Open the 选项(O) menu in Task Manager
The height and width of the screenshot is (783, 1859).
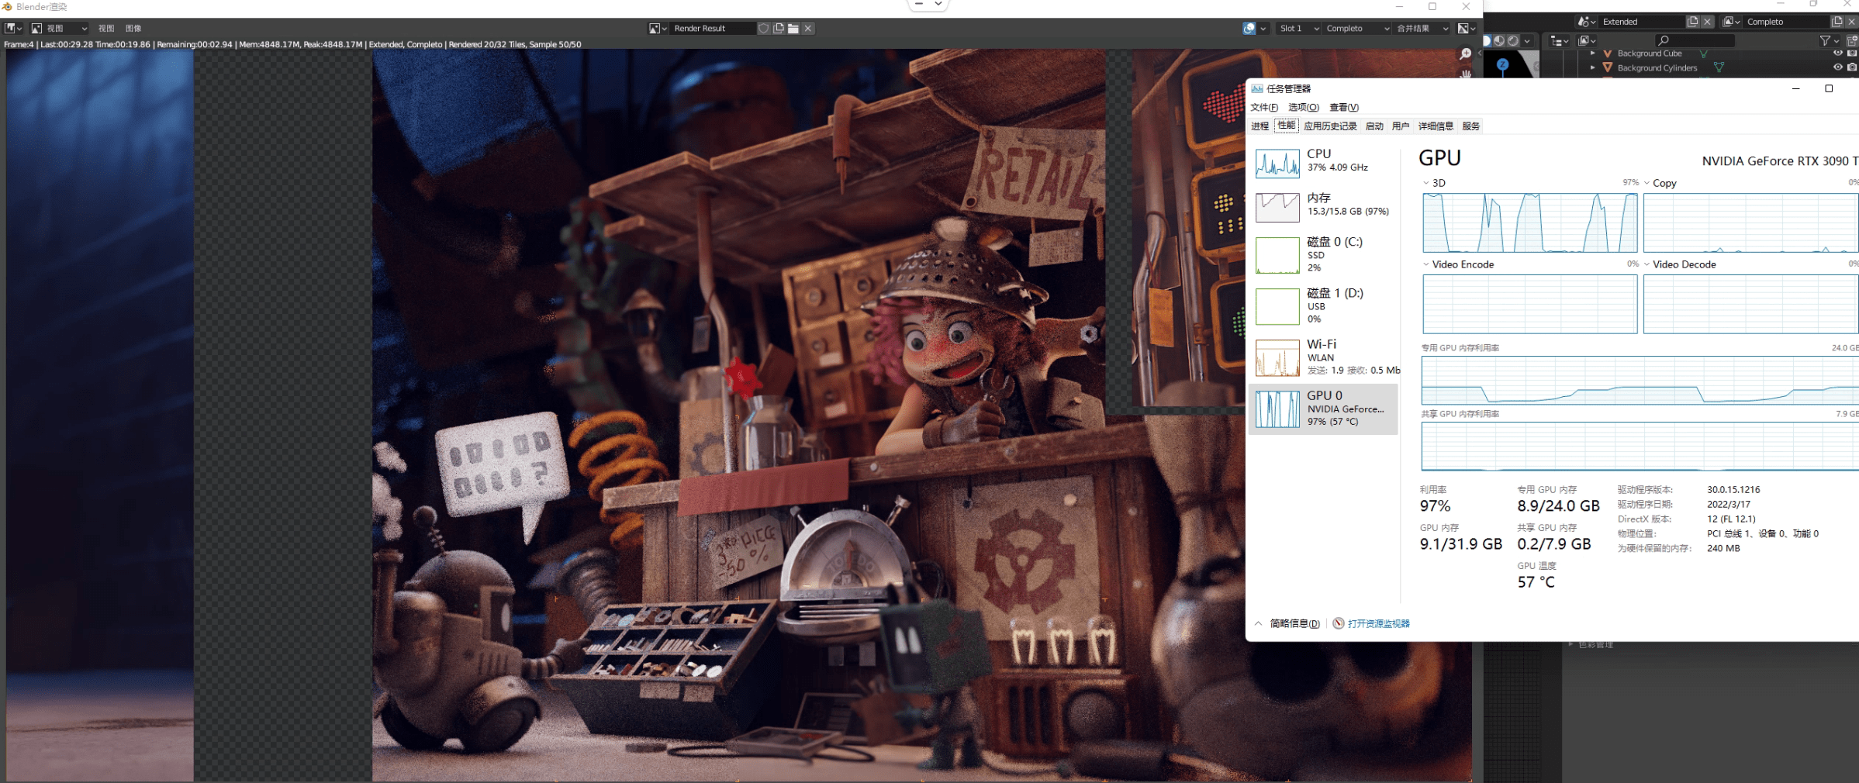click(1303, 108)
